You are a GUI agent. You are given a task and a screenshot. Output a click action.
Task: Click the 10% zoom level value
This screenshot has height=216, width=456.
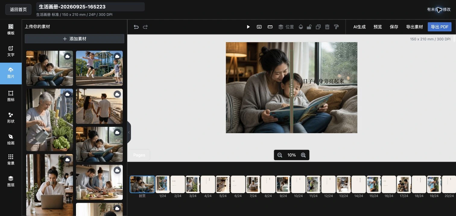(292, 155)
